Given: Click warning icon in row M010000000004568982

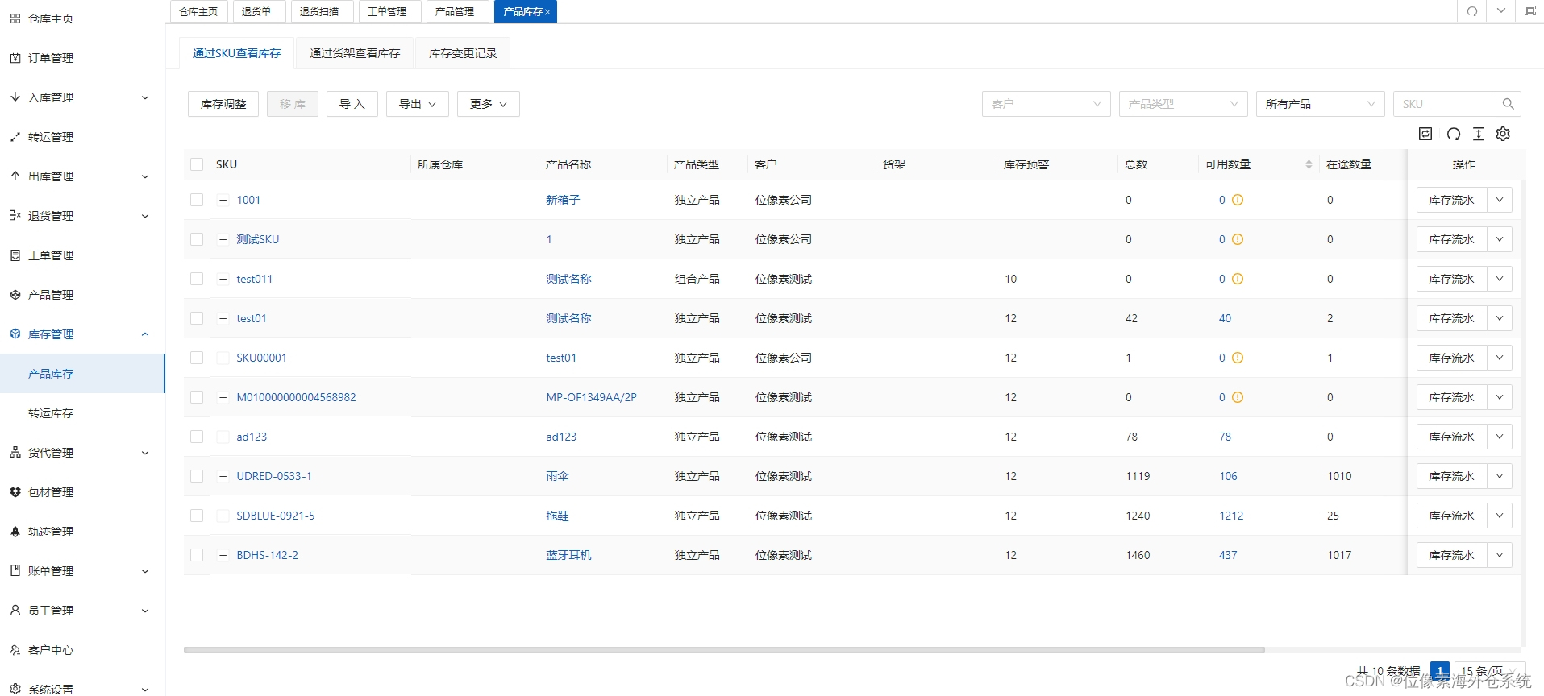Looking at the screenshot, I should pos(1238,397).
